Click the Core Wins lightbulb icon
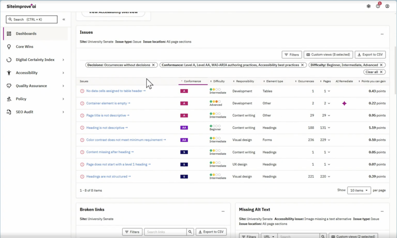Viewport: 397px width, 238px height. 9,47
